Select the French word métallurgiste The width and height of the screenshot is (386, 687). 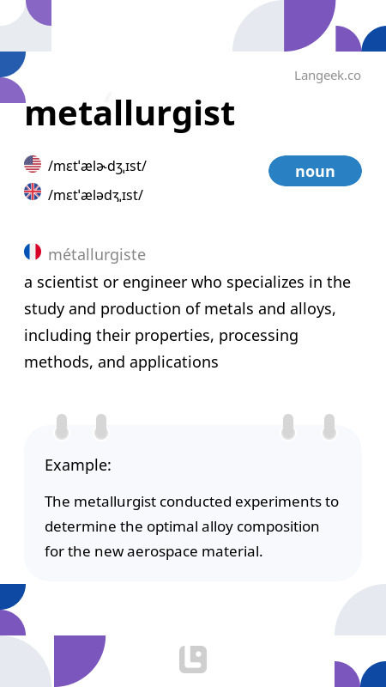(x=97, y=254)
